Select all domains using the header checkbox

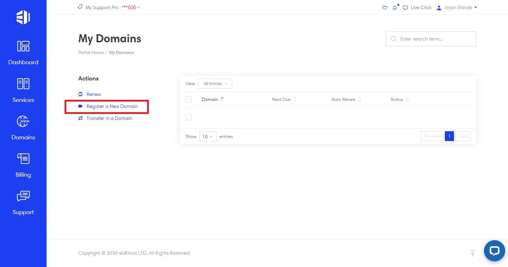point(188,99)
